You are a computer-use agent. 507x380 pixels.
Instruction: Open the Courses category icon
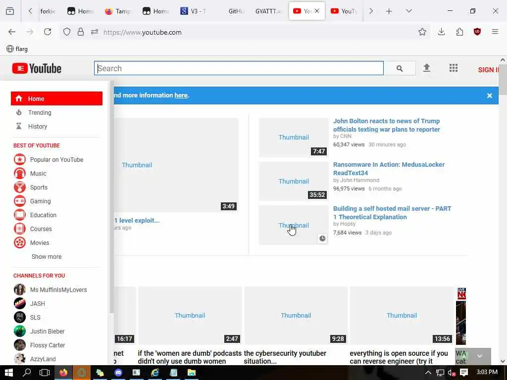(20, 229)
